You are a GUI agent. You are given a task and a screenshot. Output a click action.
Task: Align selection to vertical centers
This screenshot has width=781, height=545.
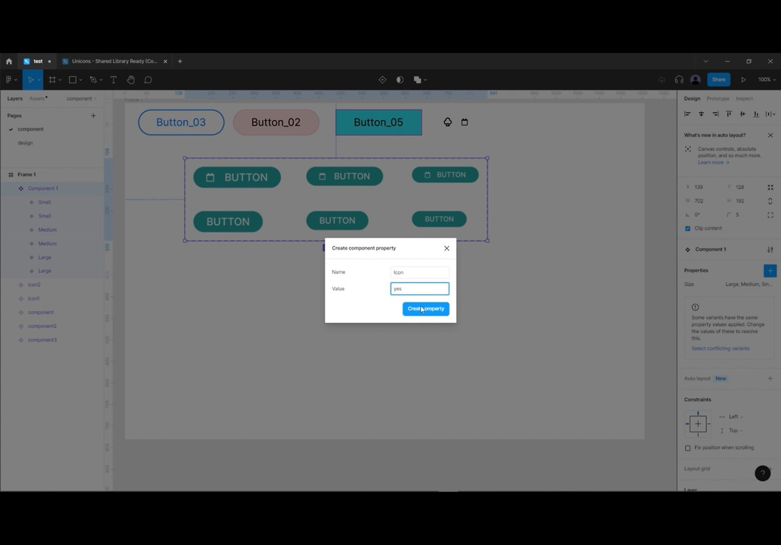click(x=743, y=114)
